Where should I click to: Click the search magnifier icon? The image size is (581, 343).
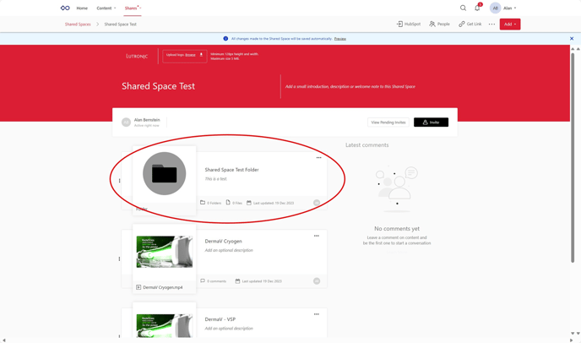463,8
